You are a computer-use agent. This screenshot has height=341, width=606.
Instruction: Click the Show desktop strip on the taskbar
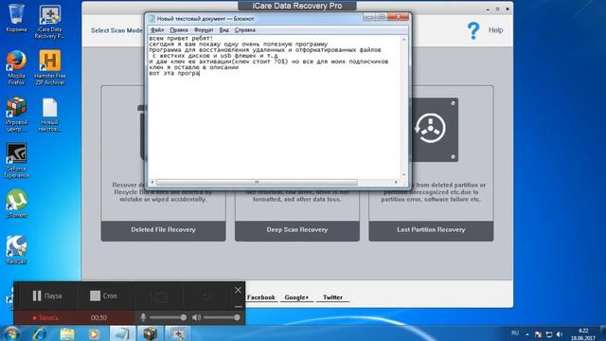point(603,333)
